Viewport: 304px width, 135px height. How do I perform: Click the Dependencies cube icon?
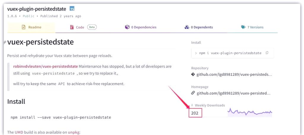[127, 27]
